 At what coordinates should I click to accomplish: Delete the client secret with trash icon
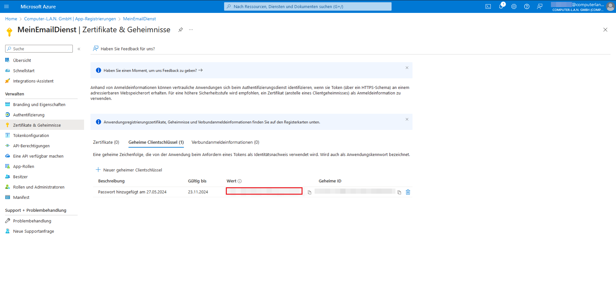(408, 192)
